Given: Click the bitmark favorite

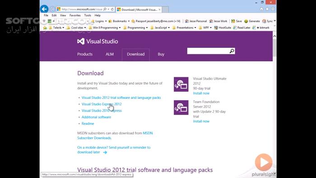Looking at the screenshot, I should click(x=261, y=28).
